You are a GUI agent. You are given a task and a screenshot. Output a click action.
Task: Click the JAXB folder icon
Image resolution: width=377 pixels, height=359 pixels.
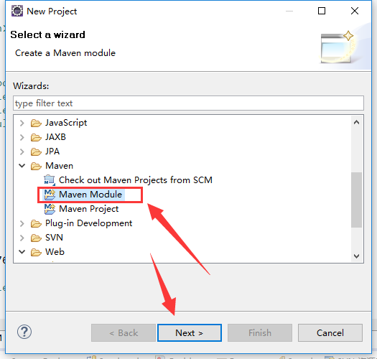(x=36, y=138)
